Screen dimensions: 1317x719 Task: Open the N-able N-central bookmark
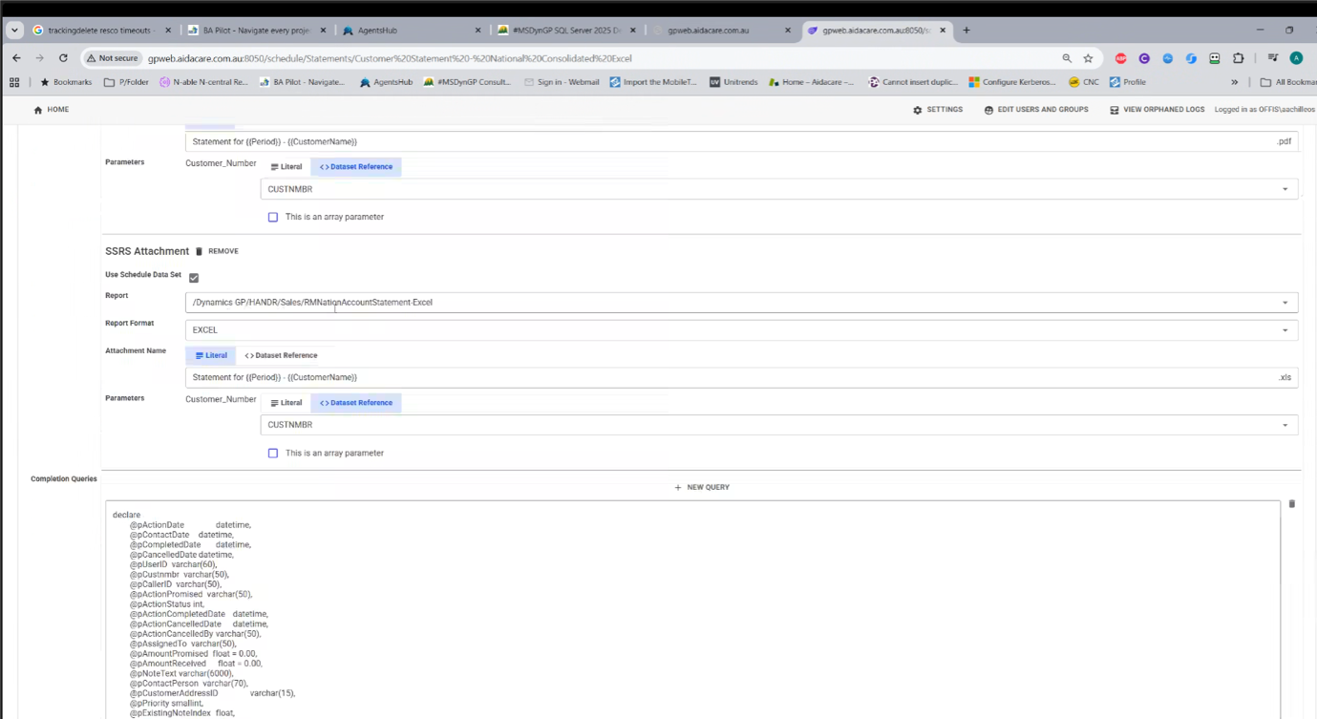pos(203,82)
